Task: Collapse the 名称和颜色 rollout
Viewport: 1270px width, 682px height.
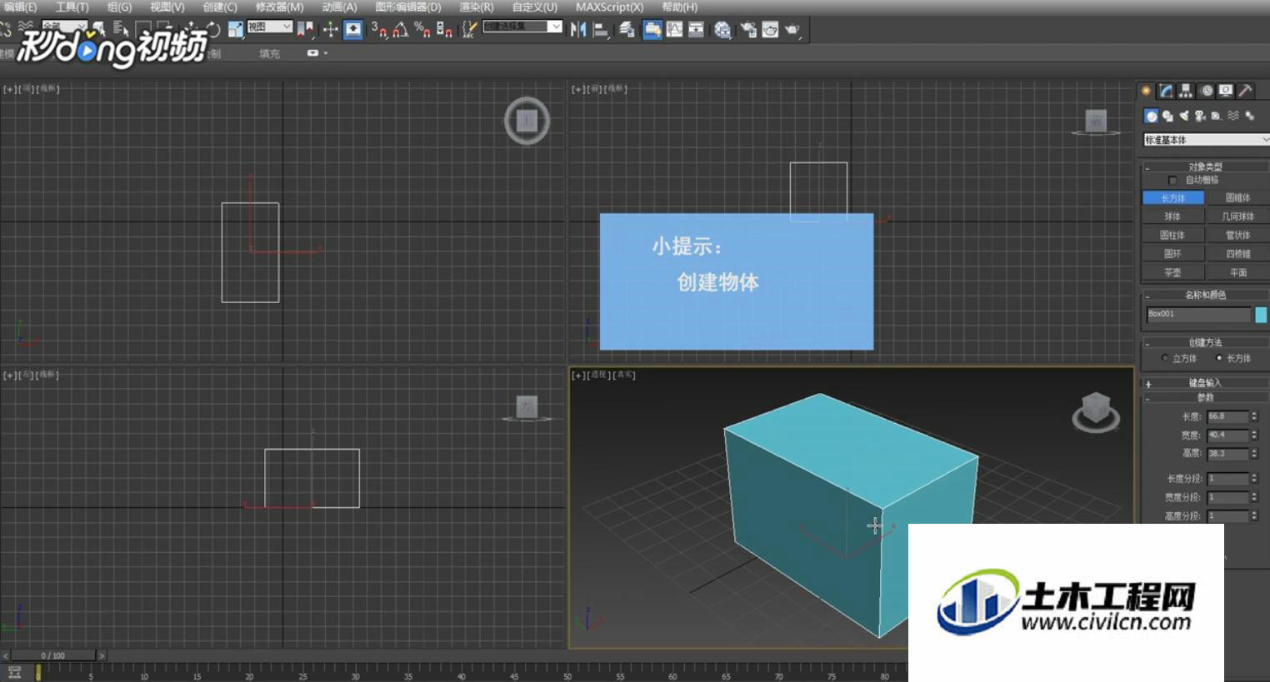Action: click(1205, 295)
